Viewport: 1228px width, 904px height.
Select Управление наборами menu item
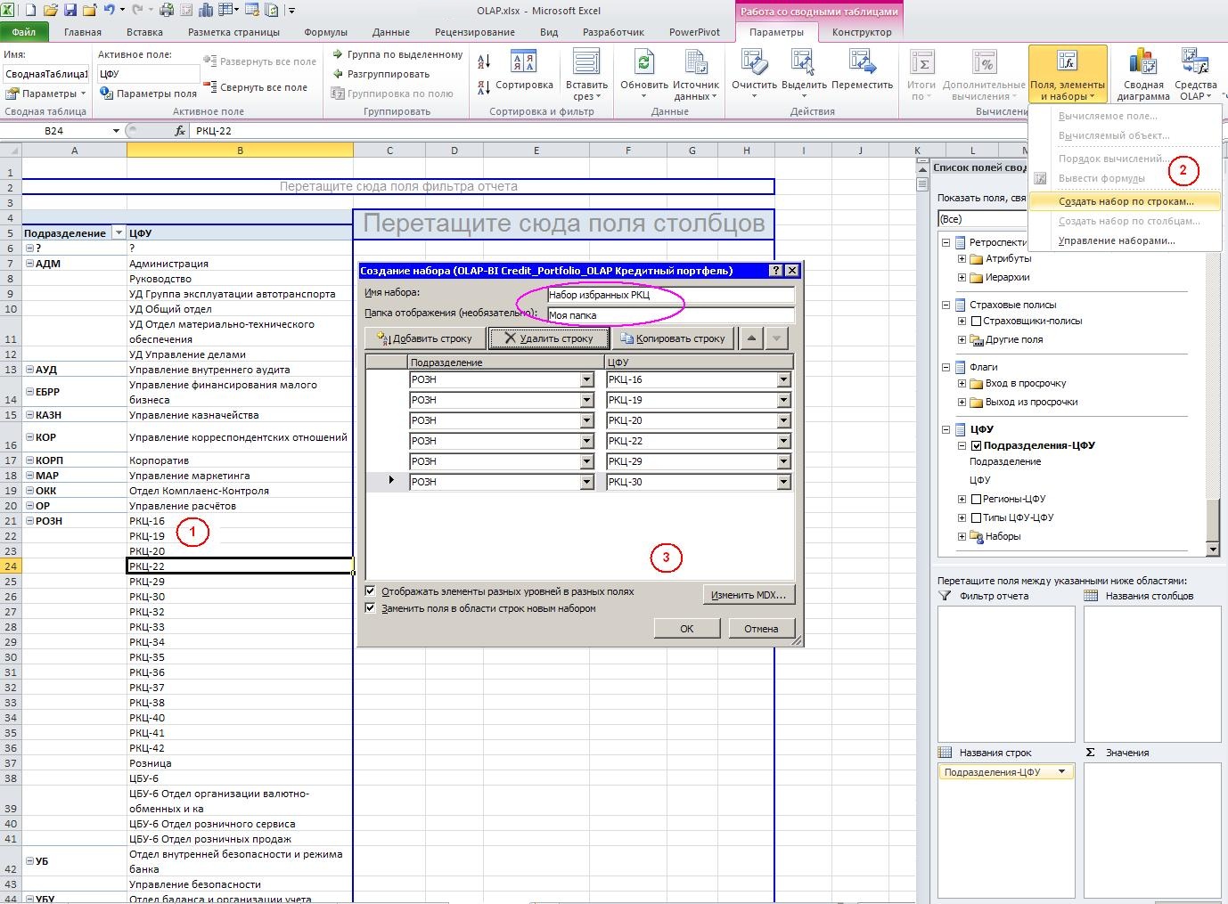(1116, 240)
